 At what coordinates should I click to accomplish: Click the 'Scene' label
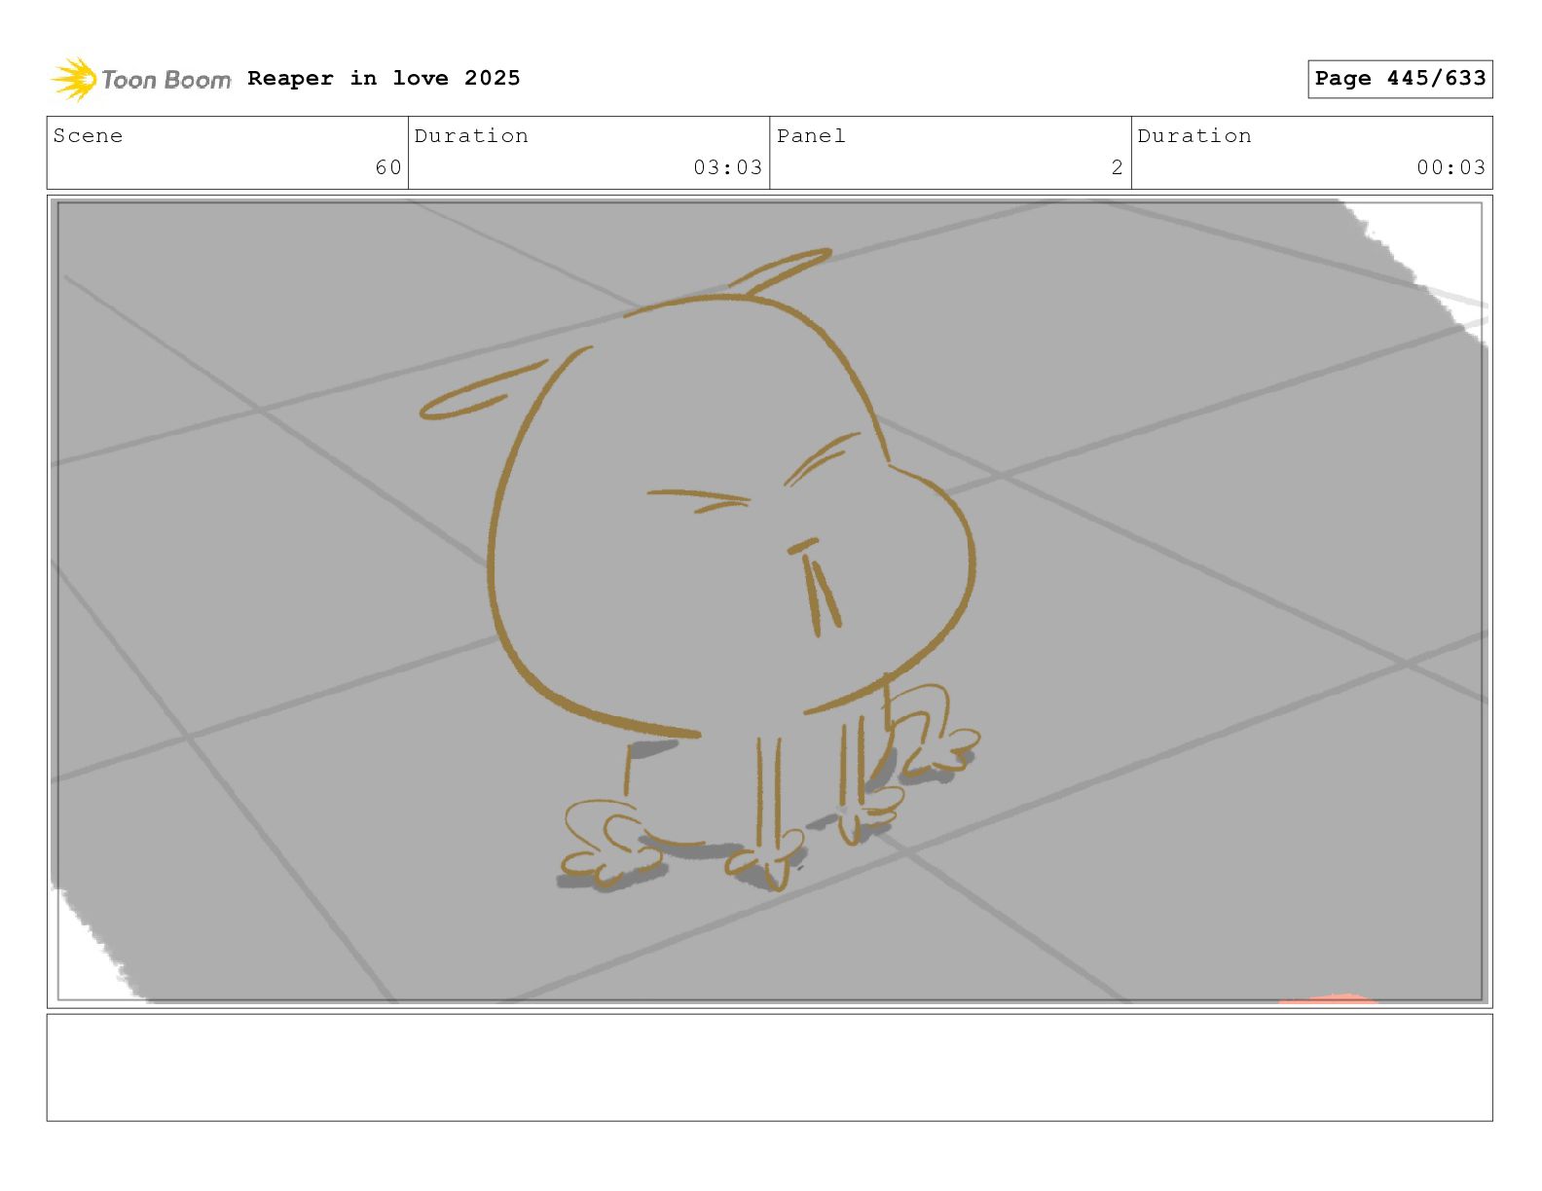pos(88,136)
